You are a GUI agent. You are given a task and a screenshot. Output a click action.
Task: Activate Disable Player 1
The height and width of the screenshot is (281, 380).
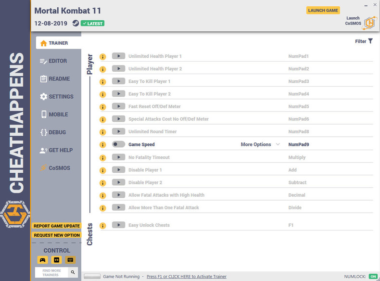click(118, 170)
